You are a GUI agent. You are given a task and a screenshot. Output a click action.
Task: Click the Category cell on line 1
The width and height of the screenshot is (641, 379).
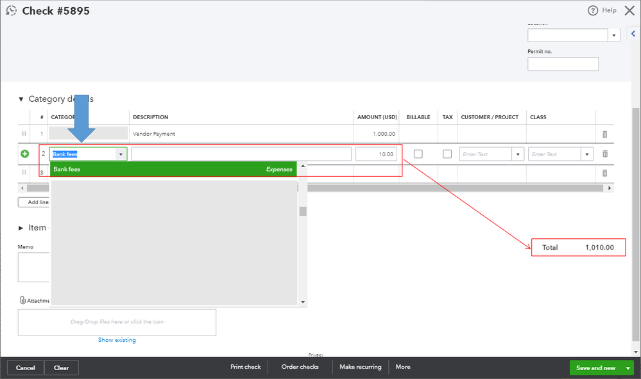point(89,133)
